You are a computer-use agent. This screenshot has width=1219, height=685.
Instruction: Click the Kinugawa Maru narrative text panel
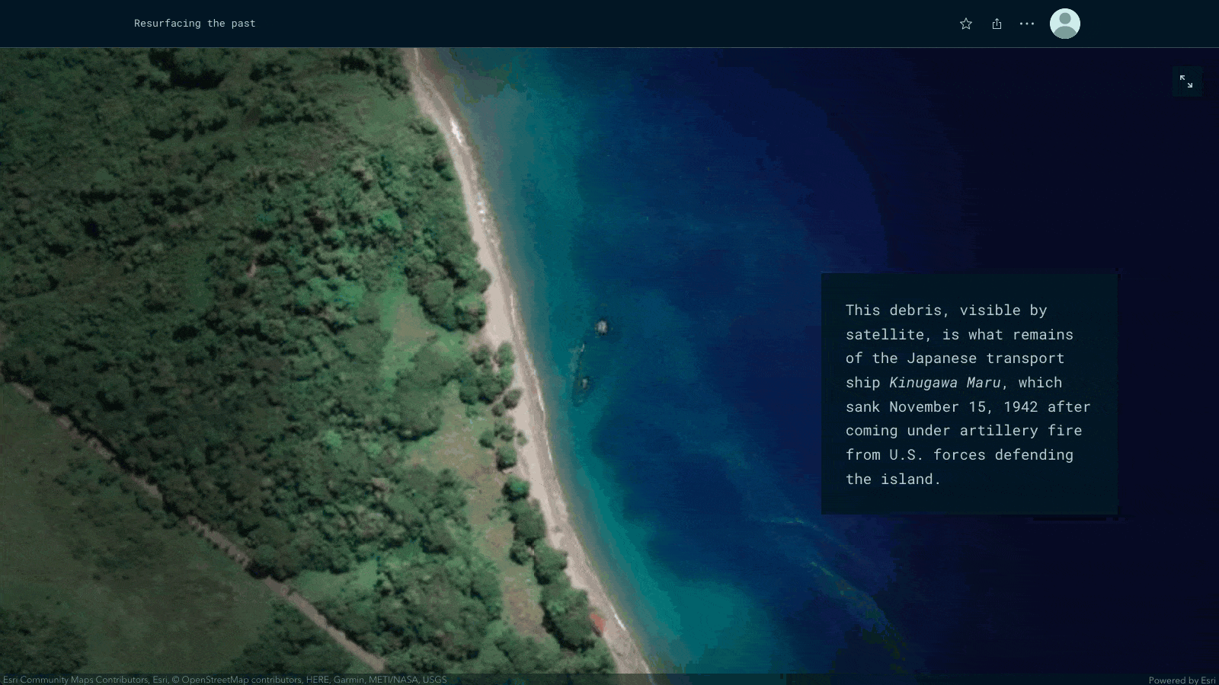pyautogui.click(x=968, y=394)
